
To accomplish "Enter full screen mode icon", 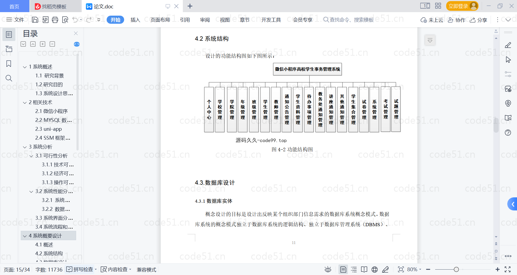I will coord(508,269).
